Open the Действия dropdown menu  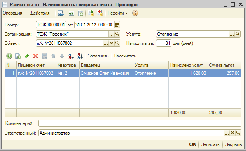pyautogui.click(x=42, y=13)
